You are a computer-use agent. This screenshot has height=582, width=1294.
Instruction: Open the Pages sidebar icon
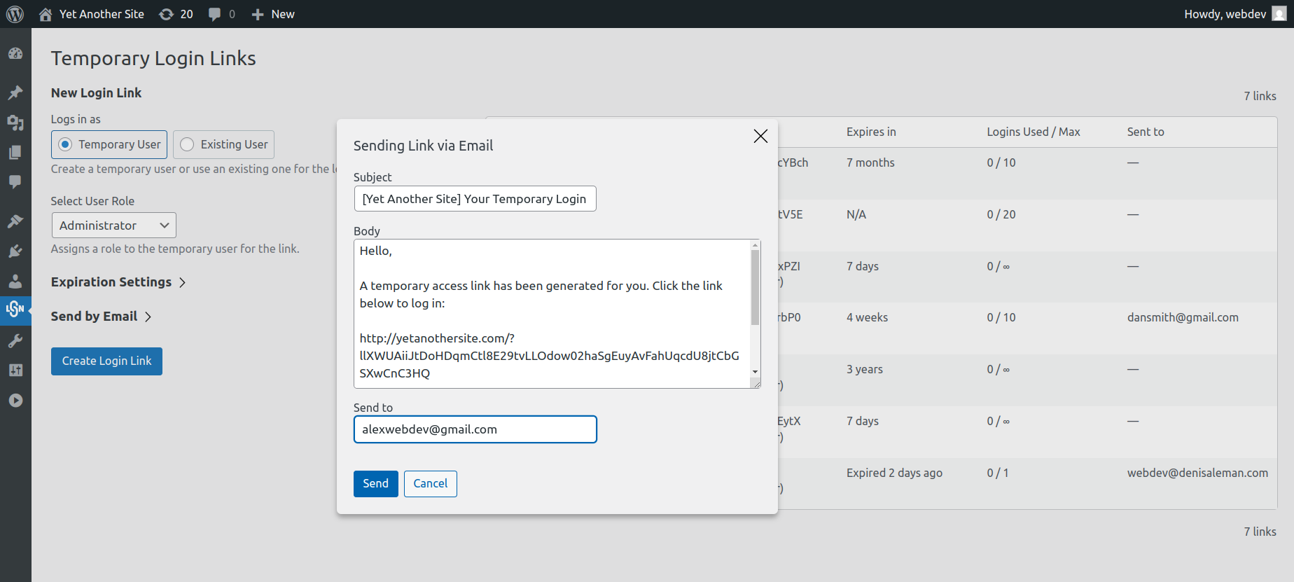tap(15, 152)
